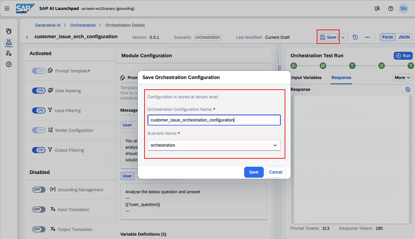Switch the editor to JSON view
Viewport: 415px width, 239px height.
pyautogui.click(x=404, y=37)
